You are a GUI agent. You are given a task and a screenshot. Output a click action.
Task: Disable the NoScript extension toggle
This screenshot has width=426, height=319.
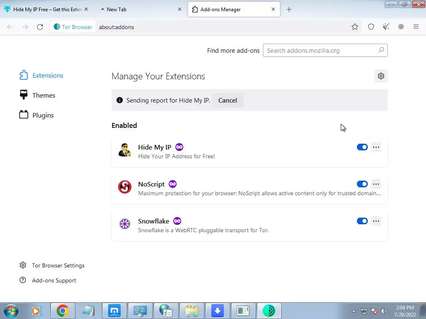tap(362, 184)
